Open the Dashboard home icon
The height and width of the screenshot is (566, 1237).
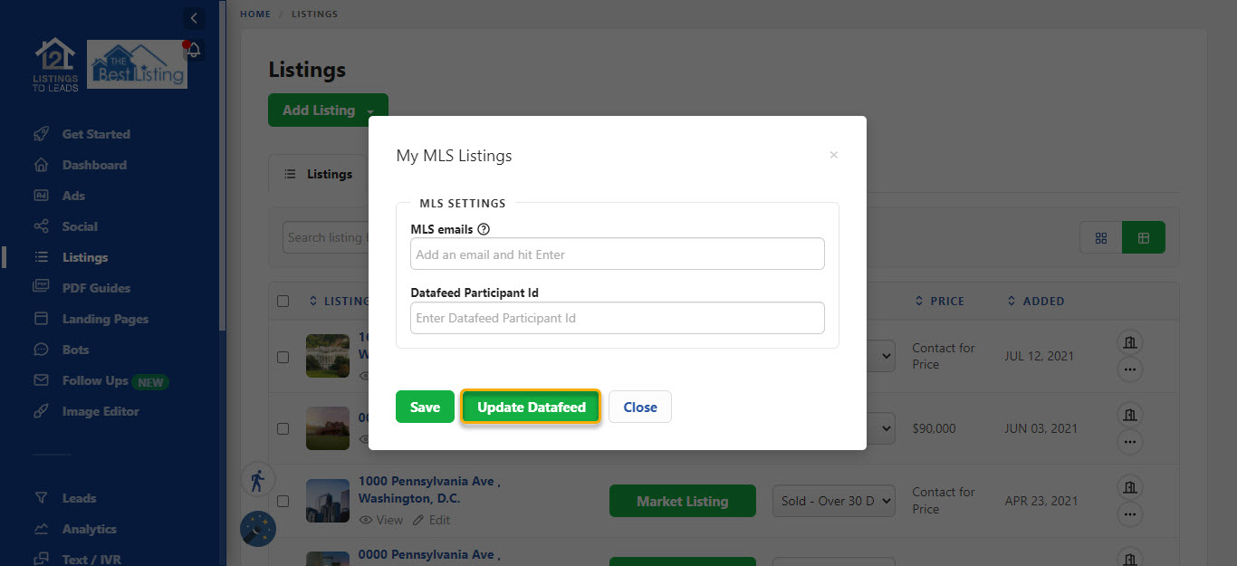(x=41, y=165)
